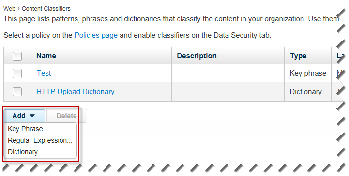Choose Regular Expression... from the Add menu

click(40, 140)
